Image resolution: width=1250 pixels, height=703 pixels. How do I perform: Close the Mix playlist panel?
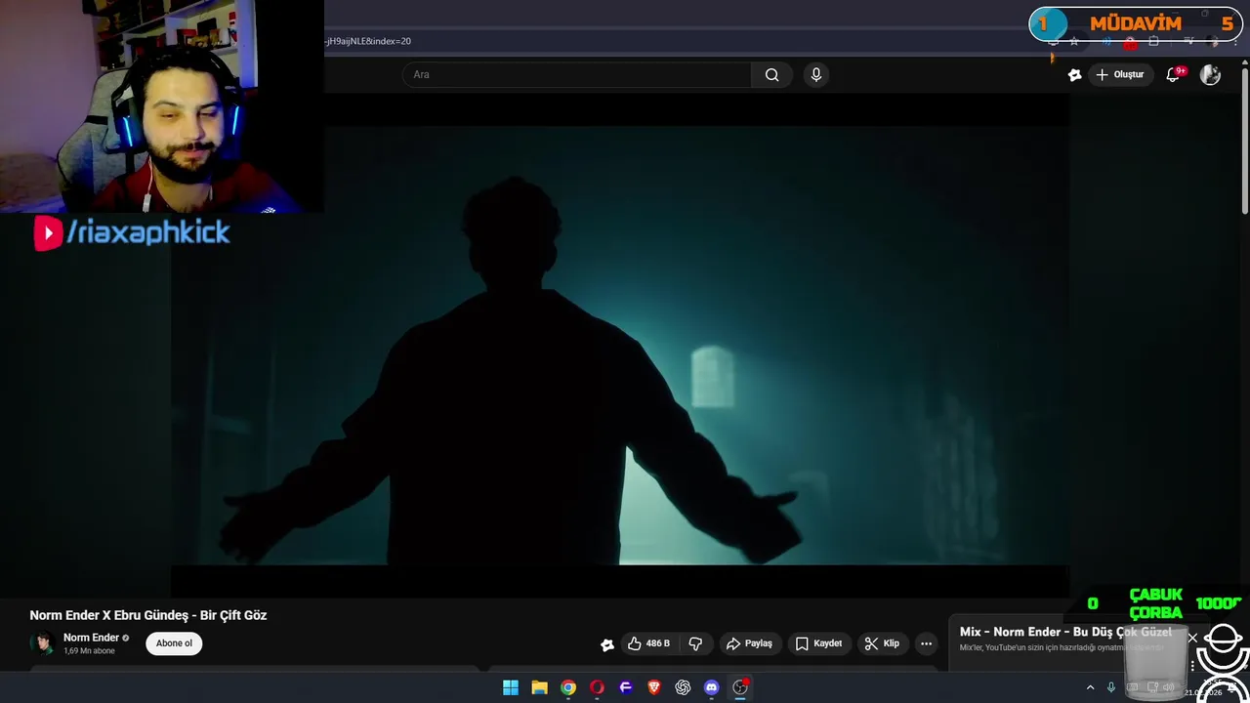pos(1192,638)
